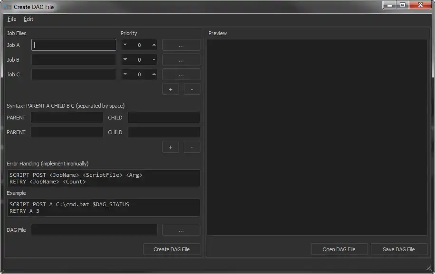Browse for Job A file
Image resolution: width=435 pixels, height=274 pixels.
(x=181, y=45)
